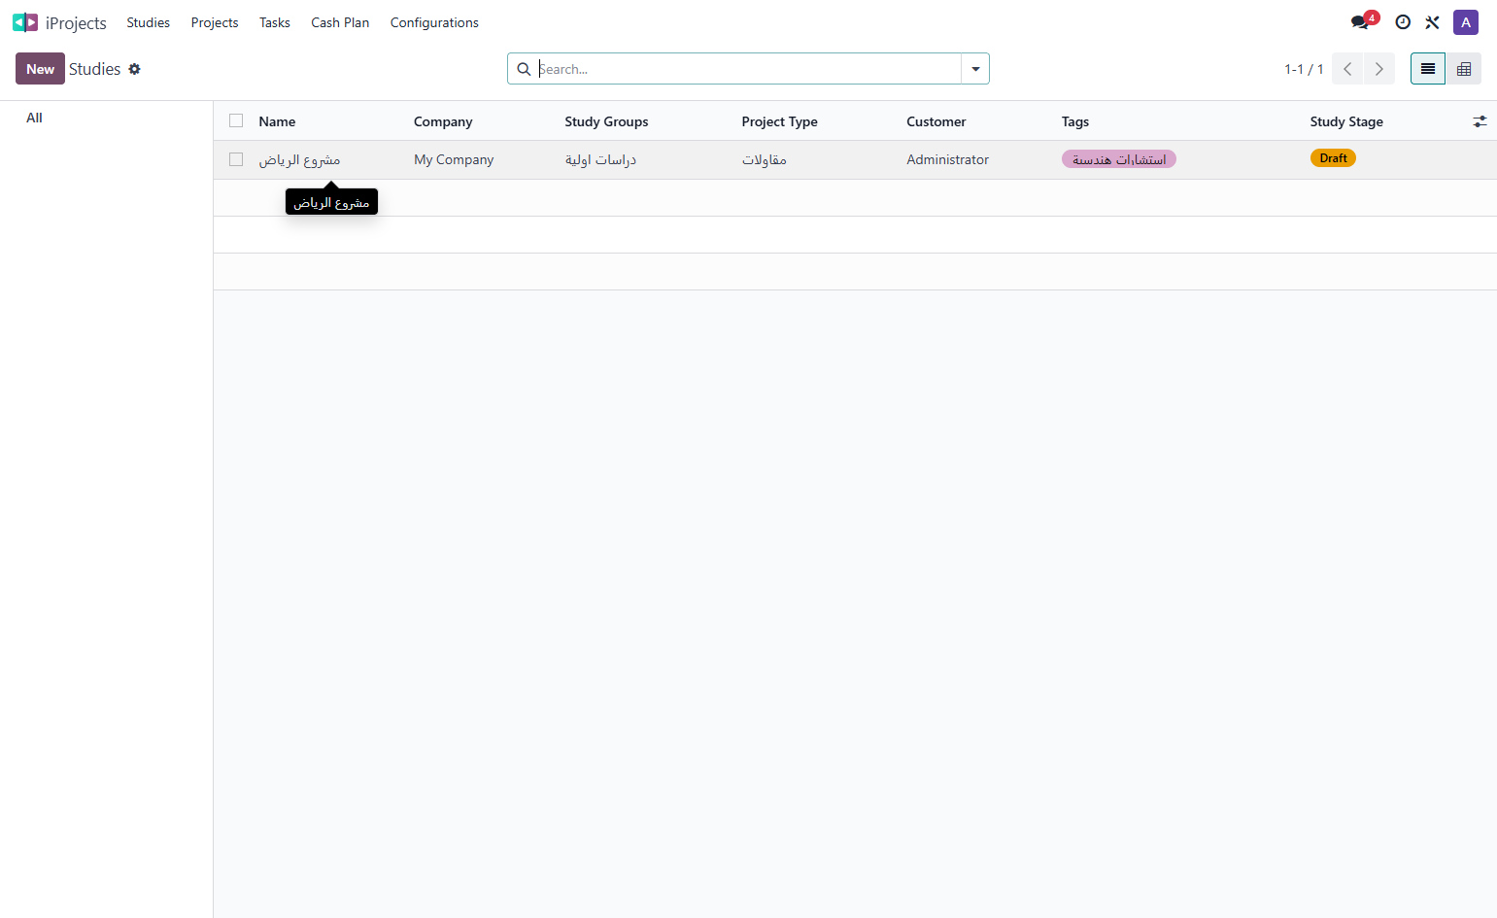The width and height of the screenshot is (1497, 918).
Task: Click the New button
Action: click(40, 69)
